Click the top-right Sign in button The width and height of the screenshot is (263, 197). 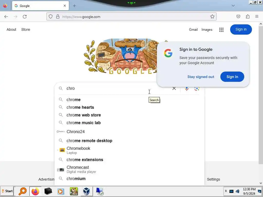point(241,29)
